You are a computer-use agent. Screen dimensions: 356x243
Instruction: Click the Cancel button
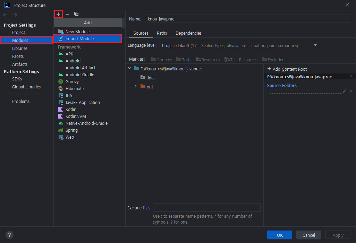pos(308,235)
